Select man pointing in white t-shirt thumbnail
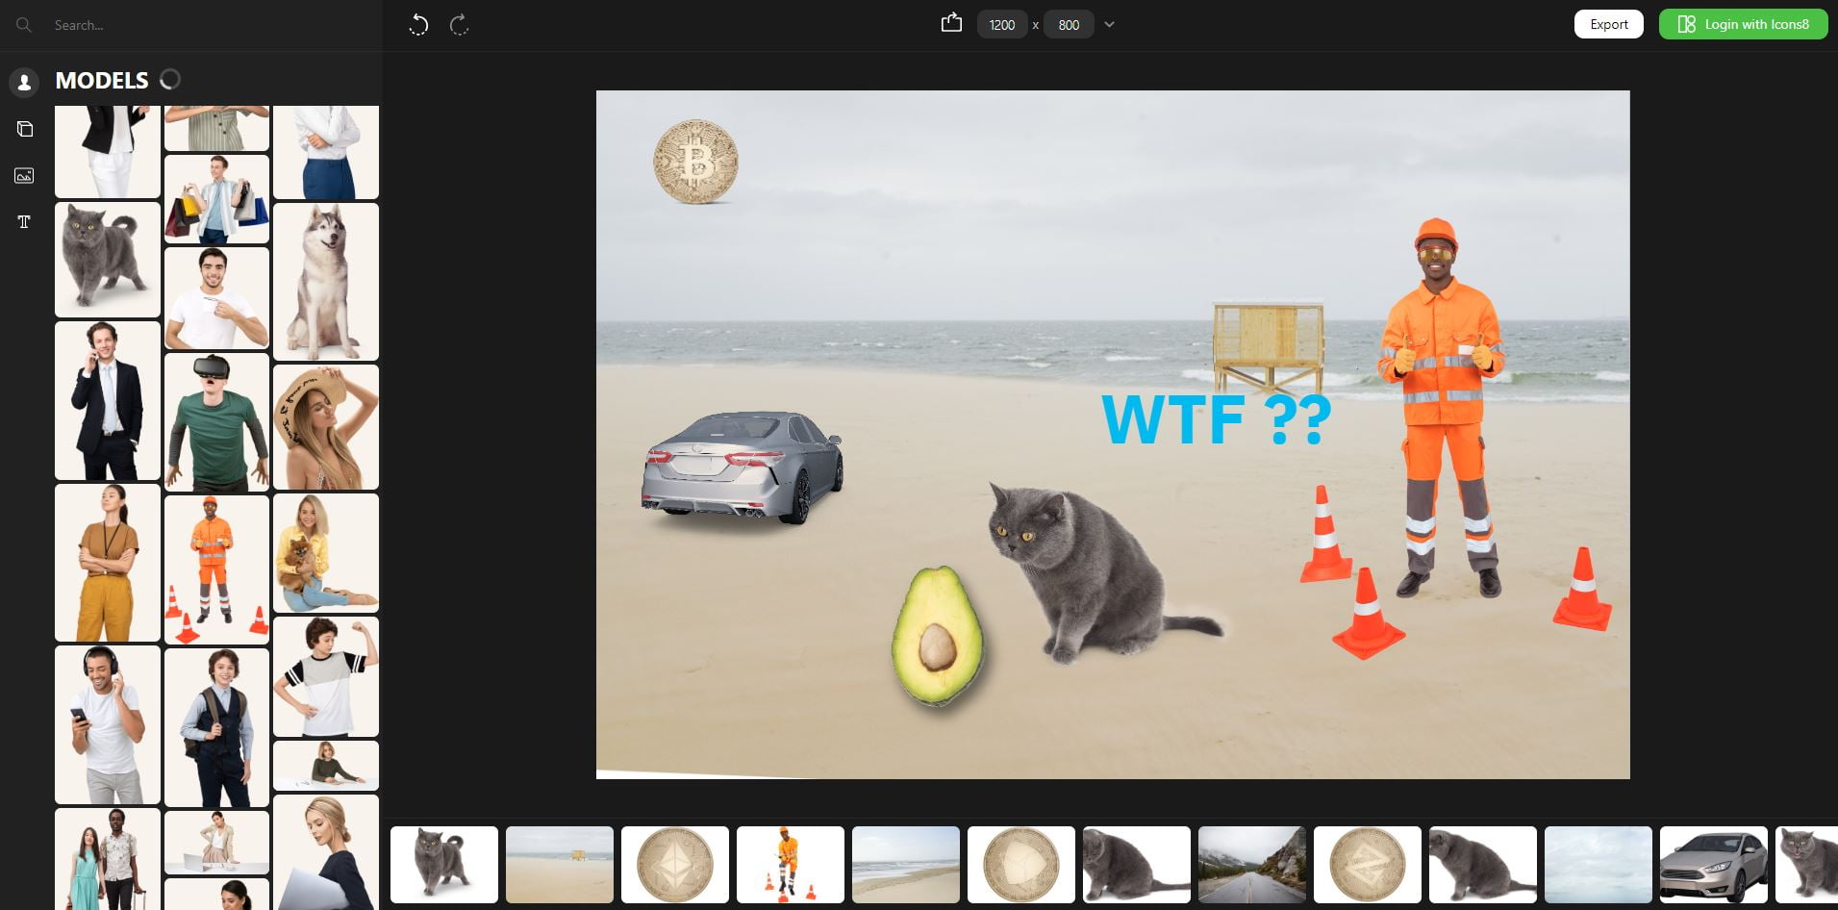This screenshot has width=1838, height=910. [x=216, y=298]
